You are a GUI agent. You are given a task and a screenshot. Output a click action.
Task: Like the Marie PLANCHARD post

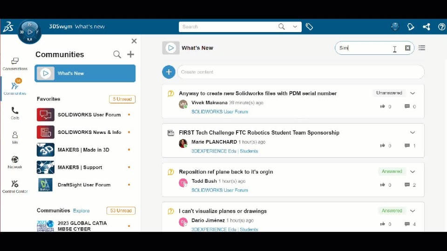point(383,145)
